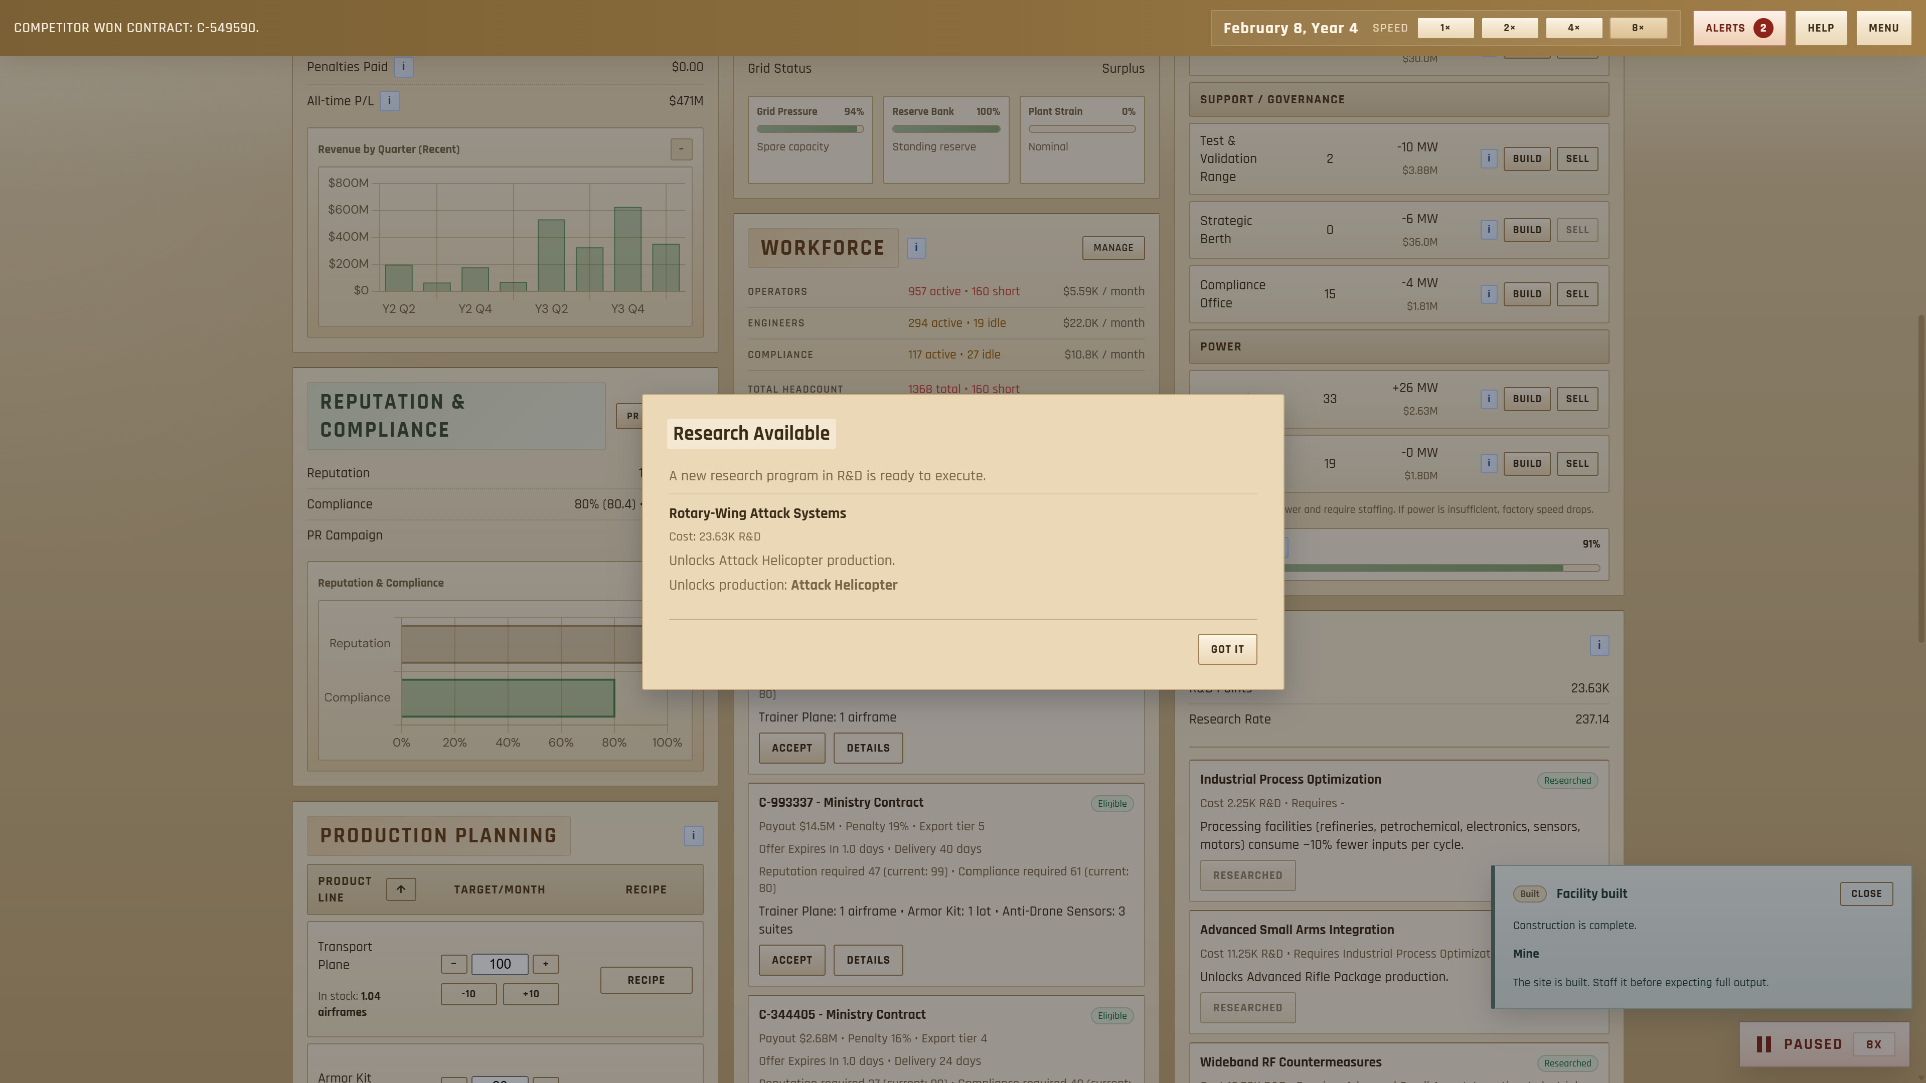The height and width of the screenshot is (1083, 1926).
Task: Decrease Transport Plane target by one
Action: (454, 963)
